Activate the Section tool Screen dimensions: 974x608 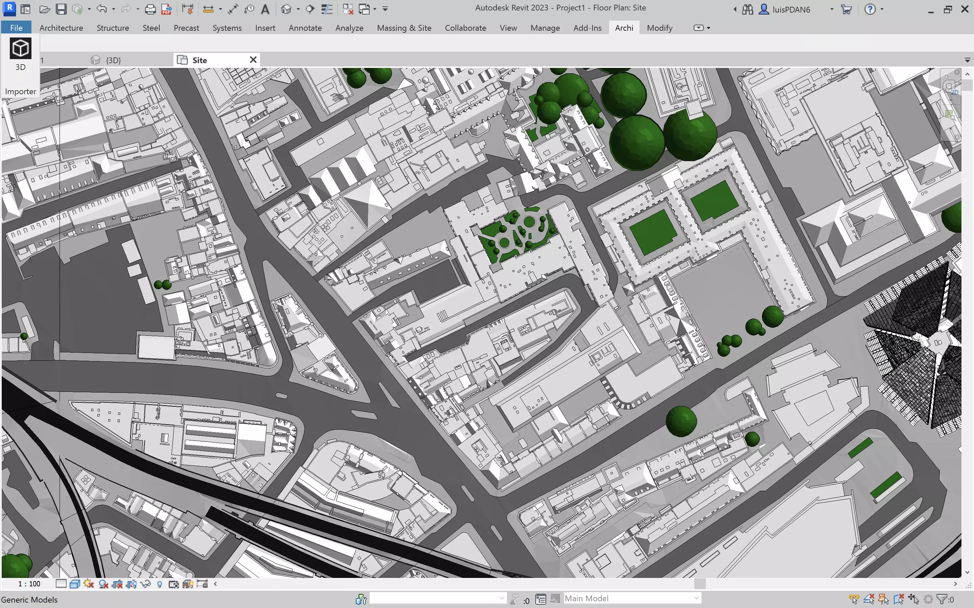pyautogui.click(x=310, y=9)
